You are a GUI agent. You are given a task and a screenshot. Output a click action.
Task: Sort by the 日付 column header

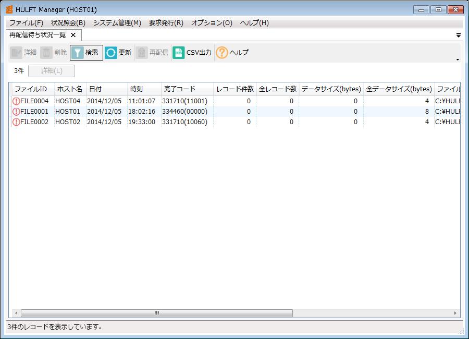tap(107, 89)
